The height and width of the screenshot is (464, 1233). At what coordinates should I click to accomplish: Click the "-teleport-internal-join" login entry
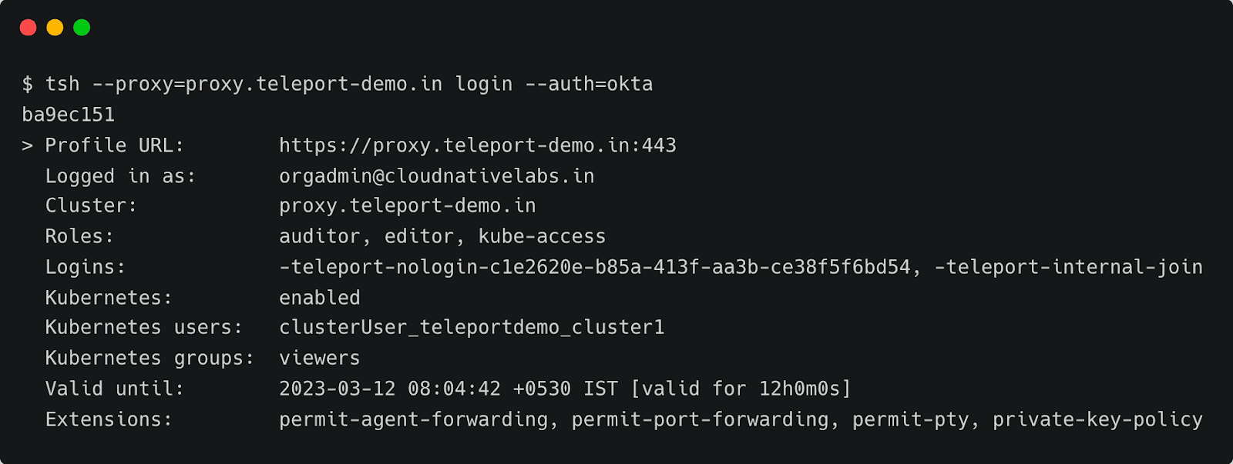click(x=1068, y=267)
